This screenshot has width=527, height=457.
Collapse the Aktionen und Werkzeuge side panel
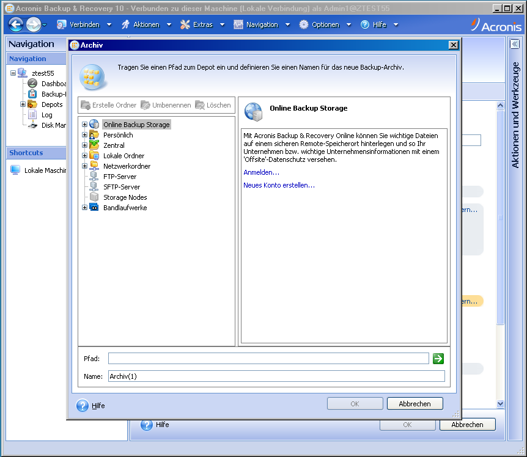point(515,44)
